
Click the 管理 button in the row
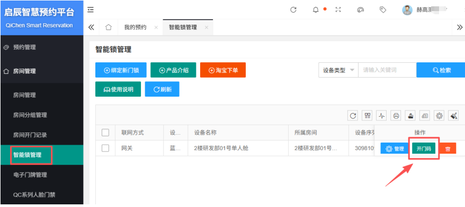click(395, 149)
